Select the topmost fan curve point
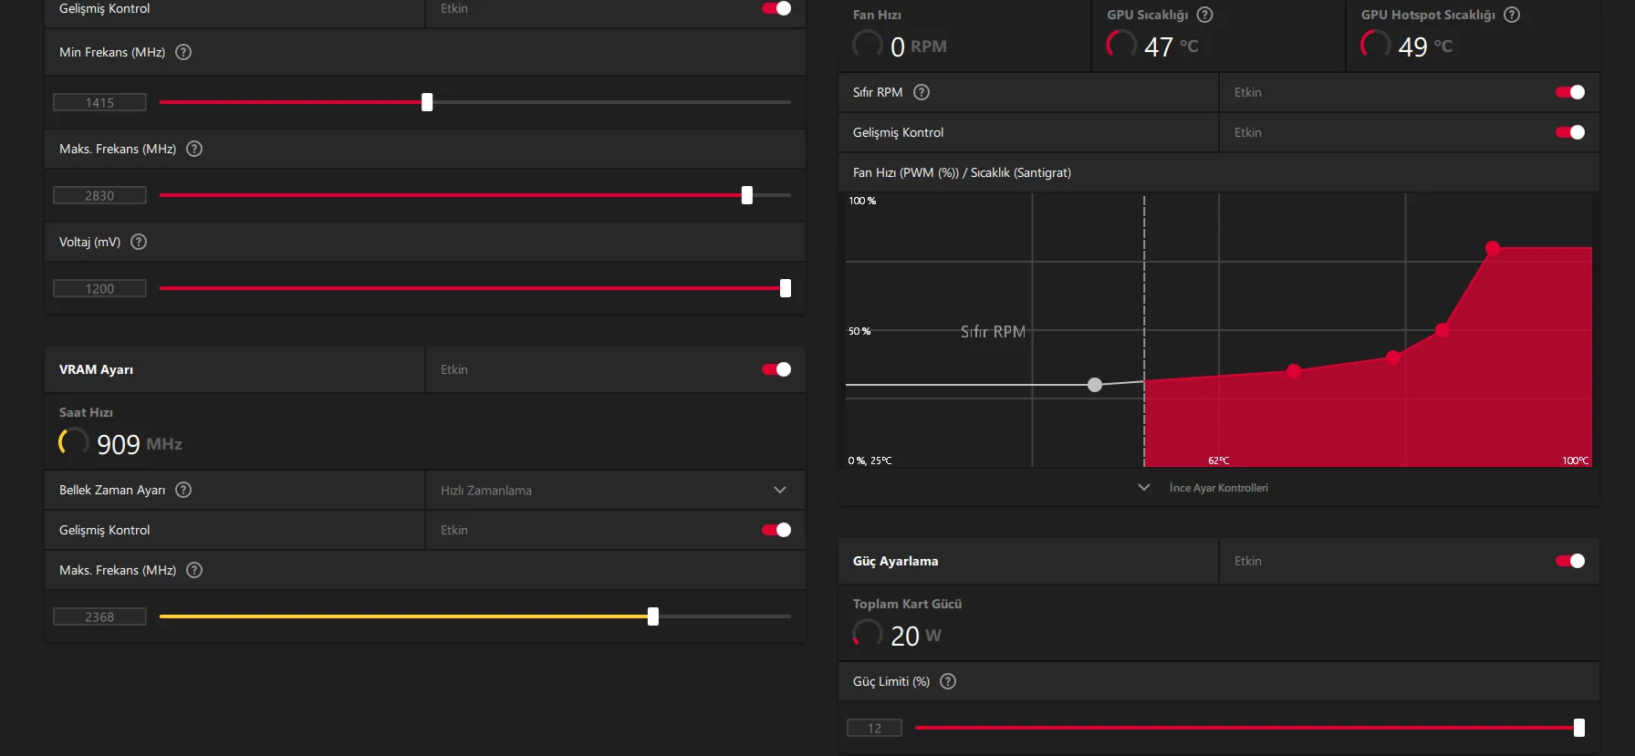 click(x=1493, y=247)
